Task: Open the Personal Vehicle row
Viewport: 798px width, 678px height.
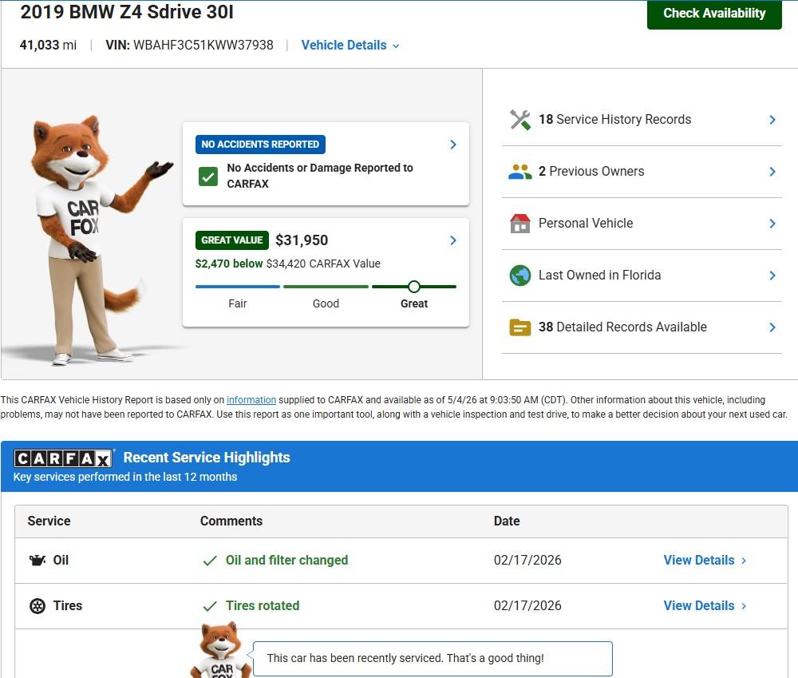Action: [x=642, y=224]
